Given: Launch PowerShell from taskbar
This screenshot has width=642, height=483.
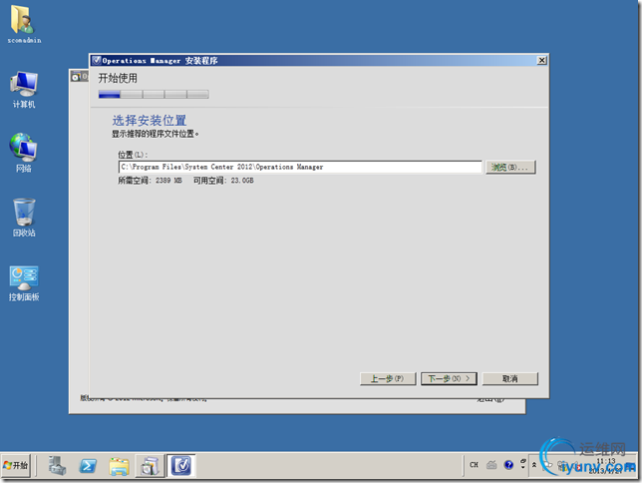Looking at the screenshot, I should 88,466.
